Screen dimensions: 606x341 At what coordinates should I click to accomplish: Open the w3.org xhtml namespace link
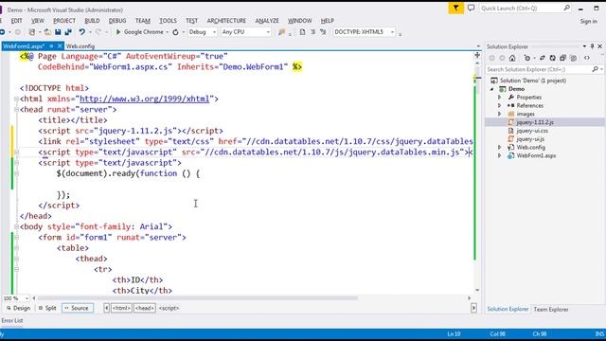click(144, 99)
